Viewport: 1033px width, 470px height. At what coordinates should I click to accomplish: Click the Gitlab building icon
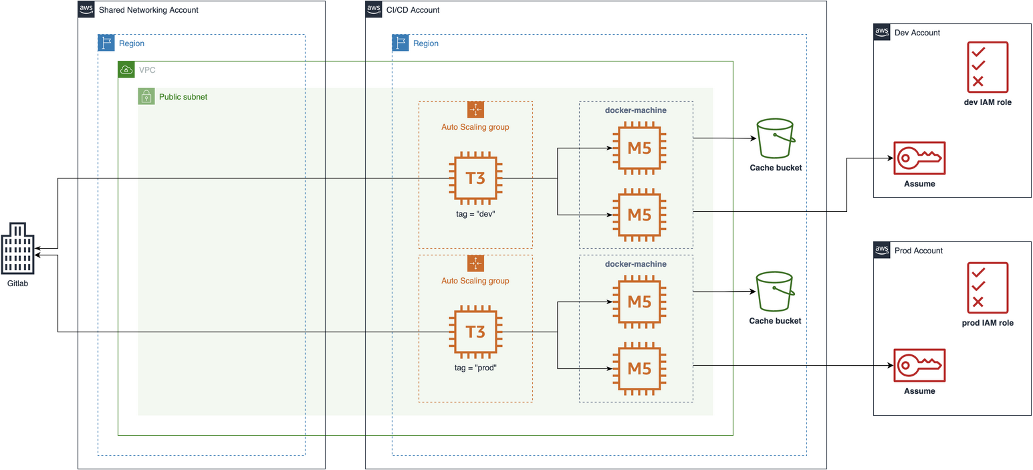click(18, 248)
